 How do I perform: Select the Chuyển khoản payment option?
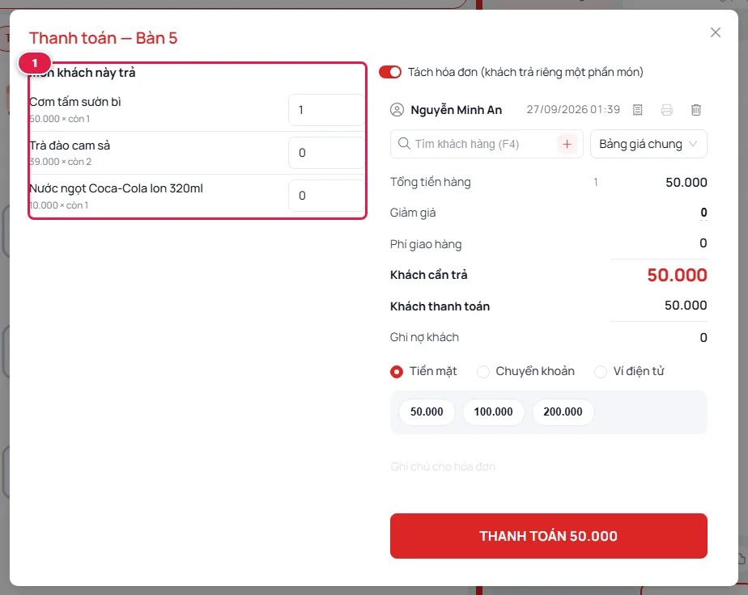[483, 372]
